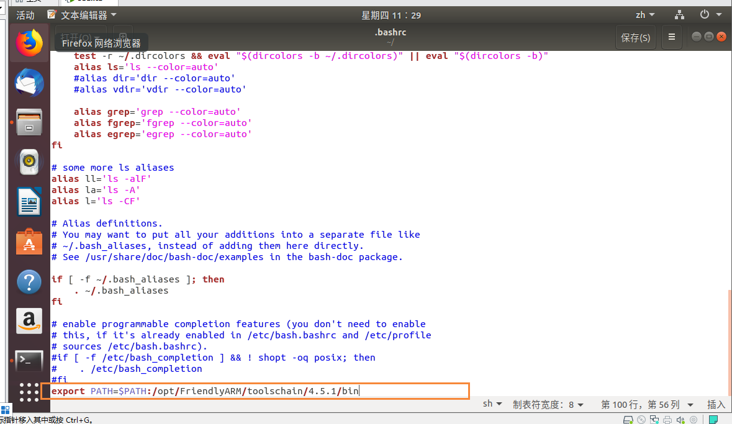This screenshot has width=732, height=424.
Task: Click the line alias l='ls -CF'
Action: coord(96,201)
